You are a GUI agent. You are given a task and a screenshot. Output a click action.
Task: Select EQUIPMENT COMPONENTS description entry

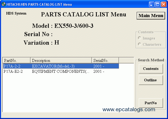(x=61, y=71)
